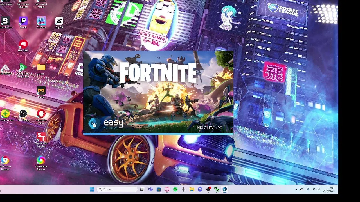Select the Easy Anti-Cheat taskbar icon
This screenshot has height=202, width=360.
click(x=225, y=189)
